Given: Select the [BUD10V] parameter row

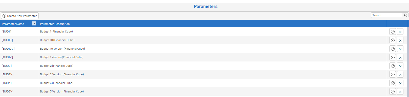Looking at the screenshot, I should [x=193, y=49].
